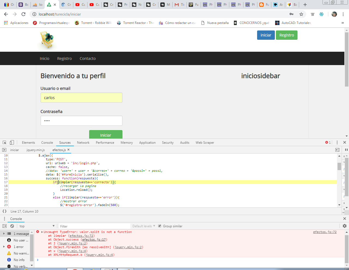Switch to the Network tab
Image resolution: width=349 pixels, height=270 pixels.
83,142
